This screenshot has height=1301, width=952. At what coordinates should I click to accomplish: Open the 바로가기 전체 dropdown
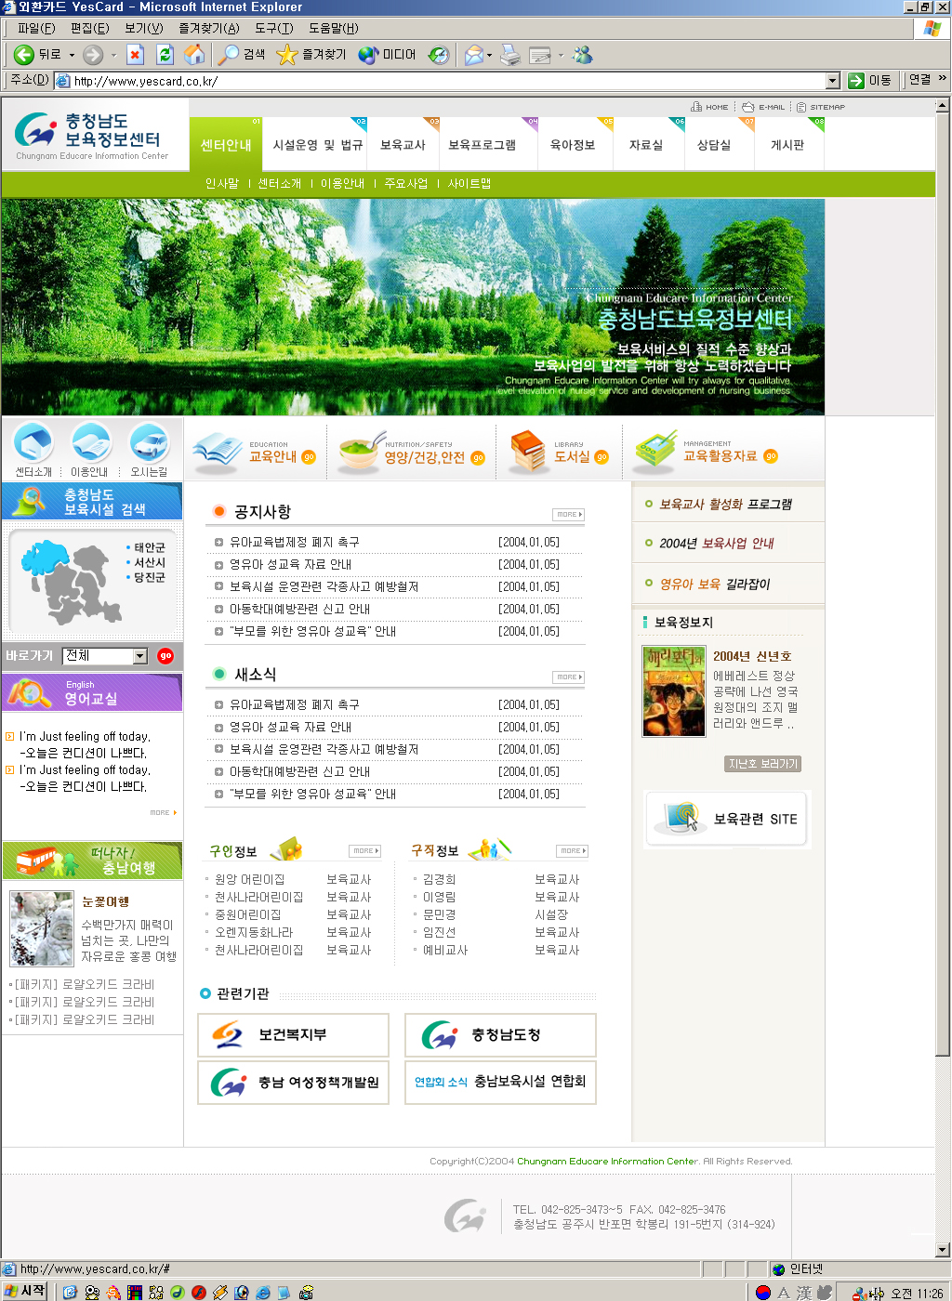[140, 656]
